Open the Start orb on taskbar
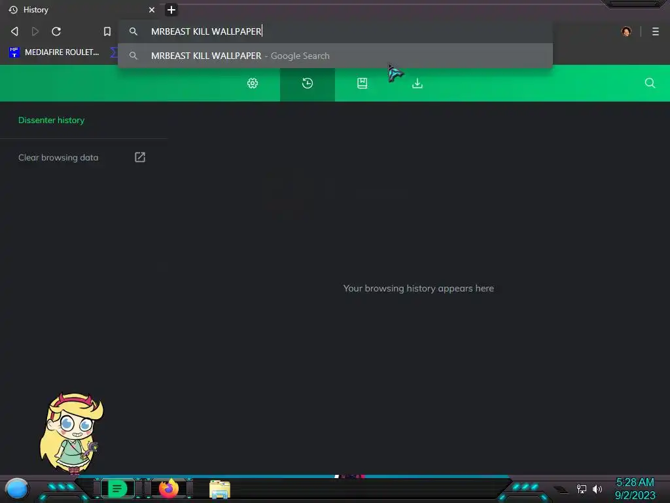 16,489
